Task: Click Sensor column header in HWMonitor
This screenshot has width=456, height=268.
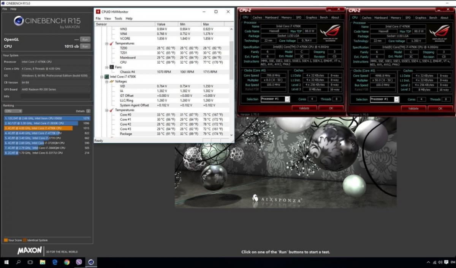Action: [125, 24]
